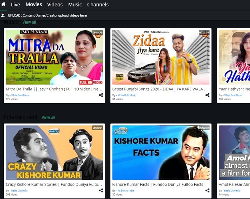
Task: Open White Gold Music under Zidaa video
Action: point(127,95)
